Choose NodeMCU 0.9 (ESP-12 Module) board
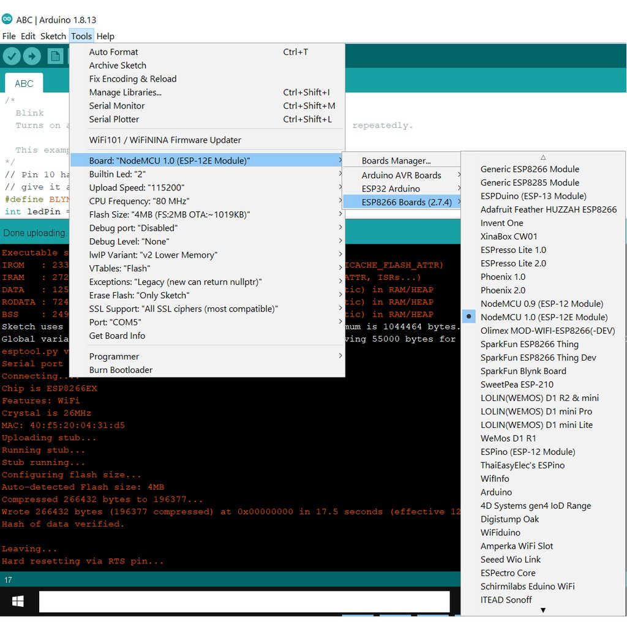Screen dimensions: 627x627 [541, 304]
